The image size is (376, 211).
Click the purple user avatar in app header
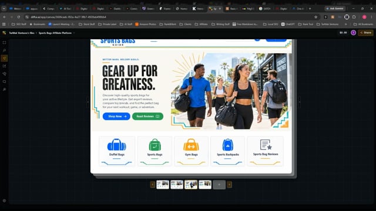[353, 33]
